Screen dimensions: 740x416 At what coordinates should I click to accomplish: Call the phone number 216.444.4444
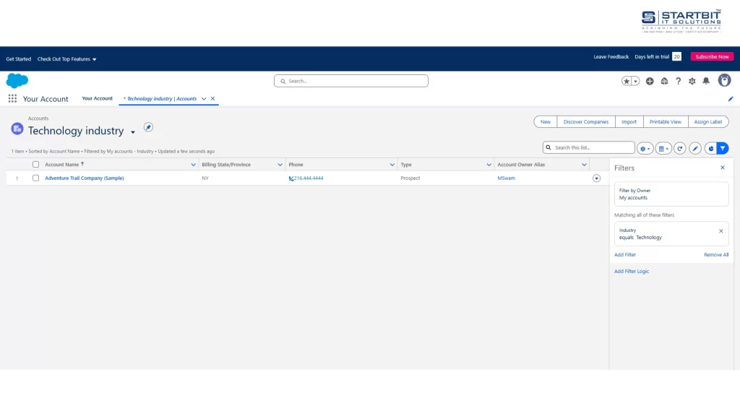(x=309, y=178)
